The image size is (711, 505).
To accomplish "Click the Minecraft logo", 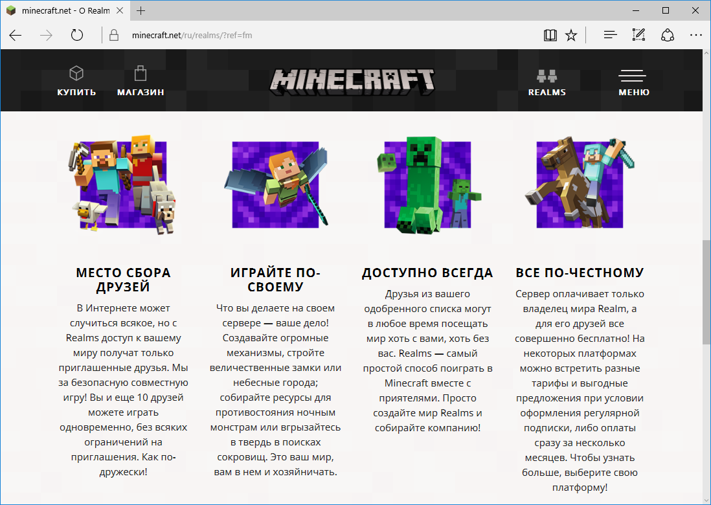I will pyautogui.click(x=353, y=81).
